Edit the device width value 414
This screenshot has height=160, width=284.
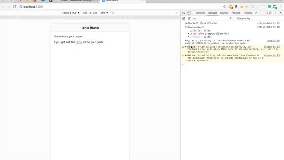[x=85, y=13]
